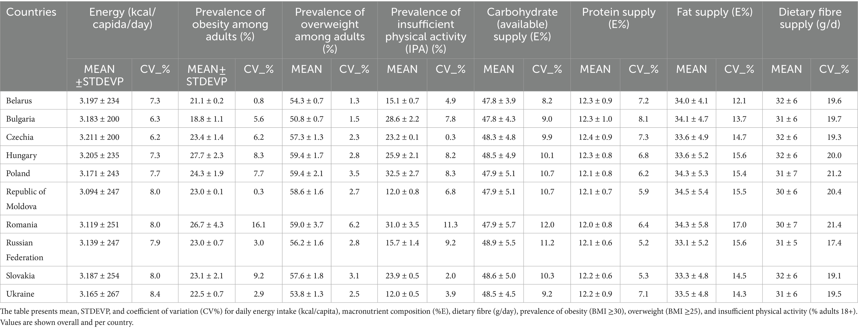Select Czechia's energy value 3.211 ± 200

click(99, 137)
